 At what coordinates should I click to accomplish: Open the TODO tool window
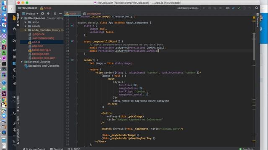pos(74,149)
